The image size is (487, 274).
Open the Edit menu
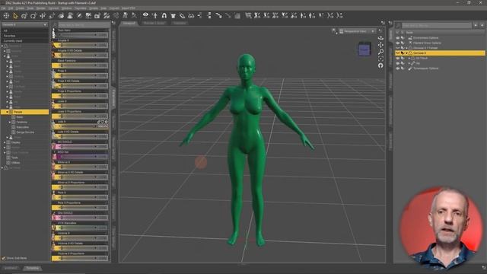coord(11,8)
